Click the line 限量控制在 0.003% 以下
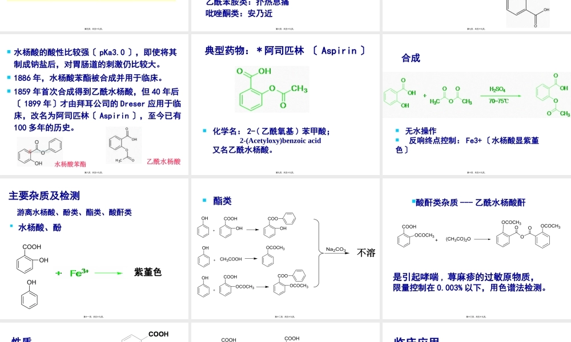571x342 pixels. coord(470,288)
